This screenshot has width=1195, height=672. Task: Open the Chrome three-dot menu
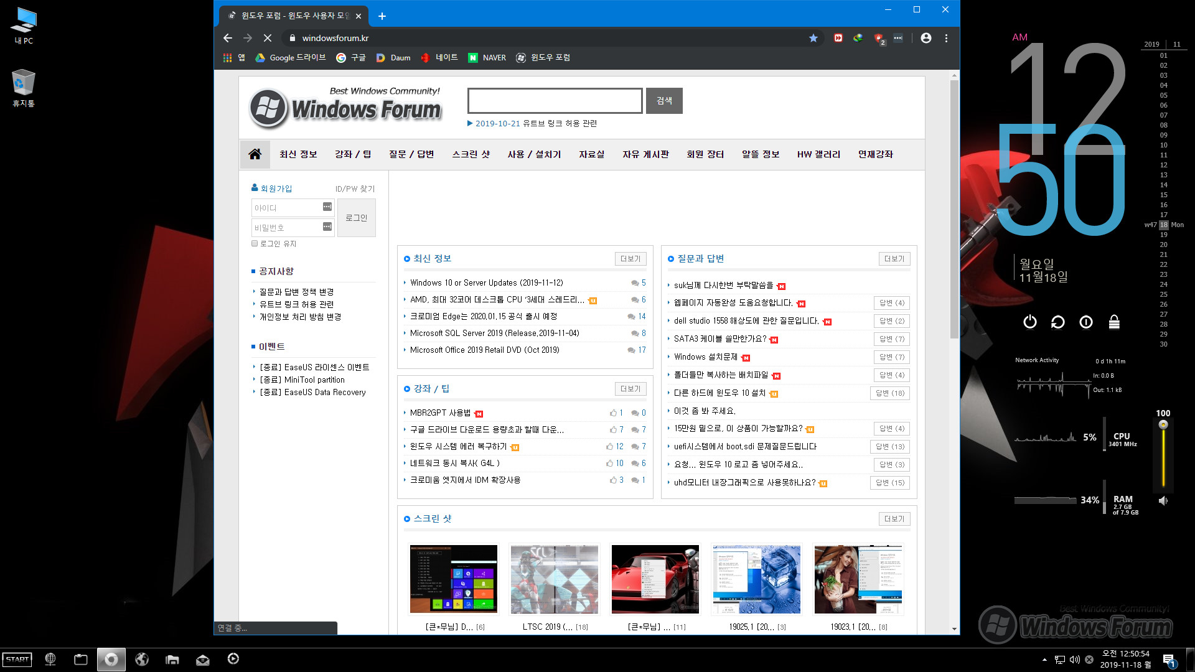point(946,38)
